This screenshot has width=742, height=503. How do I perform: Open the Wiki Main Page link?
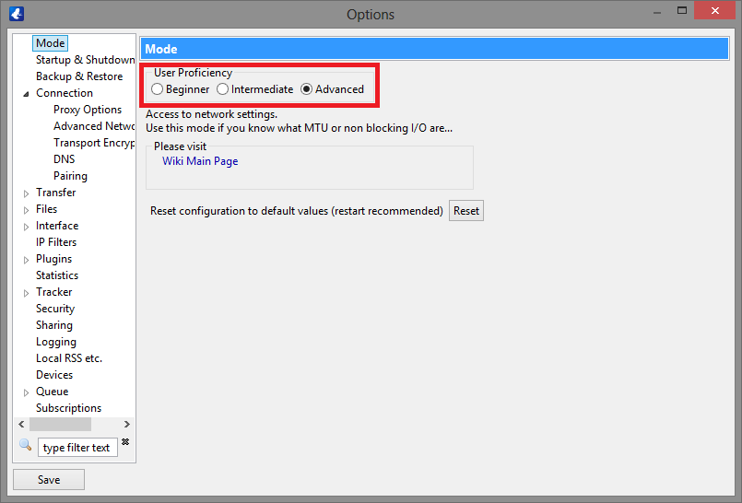[200, 161]
